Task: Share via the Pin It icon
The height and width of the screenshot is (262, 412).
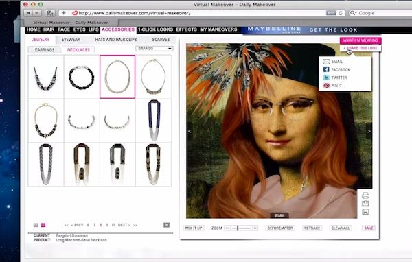Action: [326, 86]
